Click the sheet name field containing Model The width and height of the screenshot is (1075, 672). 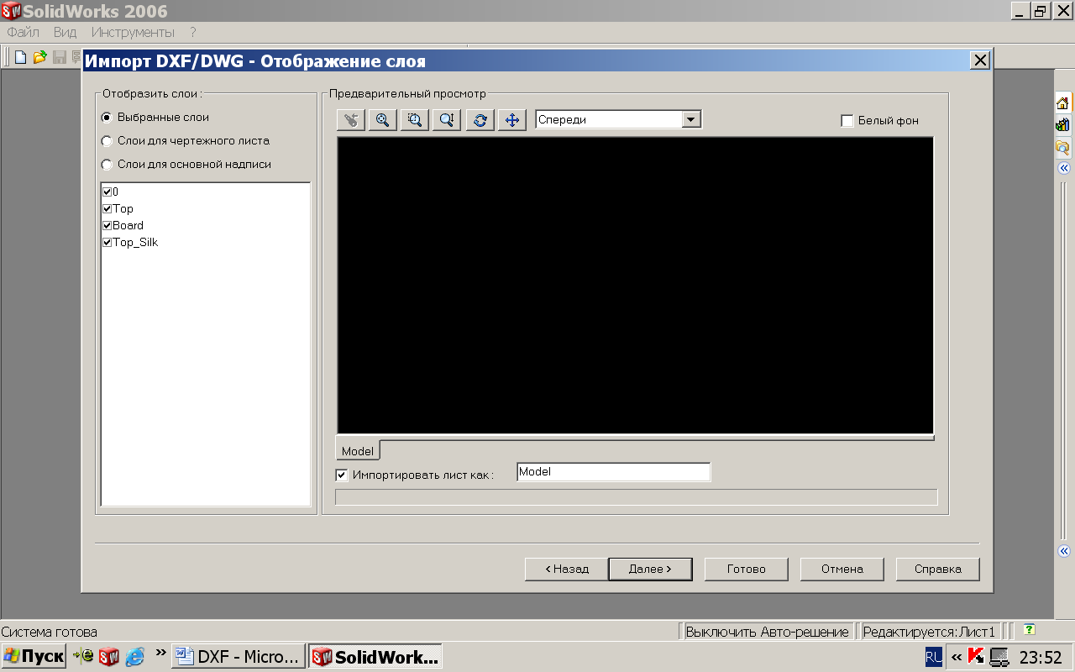pos(614,472)
